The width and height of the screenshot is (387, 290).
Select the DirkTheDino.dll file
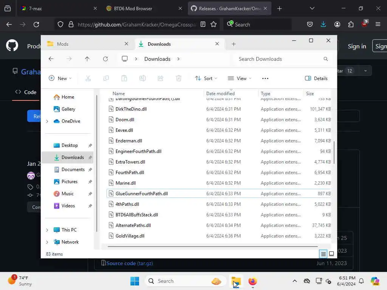tap(219, 109)
